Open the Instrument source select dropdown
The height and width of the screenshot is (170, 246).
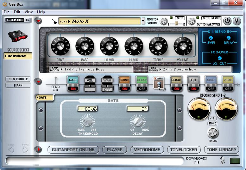point(18,56)
